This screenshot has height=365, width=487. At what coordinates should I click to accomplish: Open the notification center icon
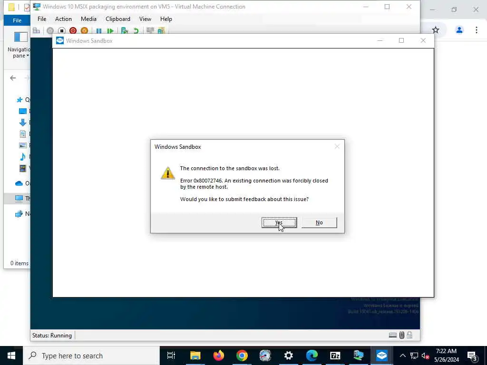[x=472, y=355]
